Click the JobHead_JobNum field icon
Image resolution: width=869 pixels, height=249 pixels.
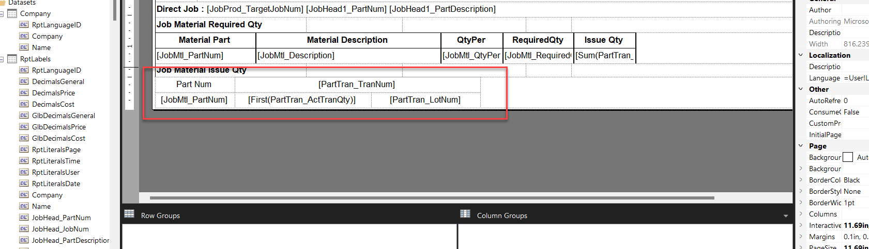point(24,229)
